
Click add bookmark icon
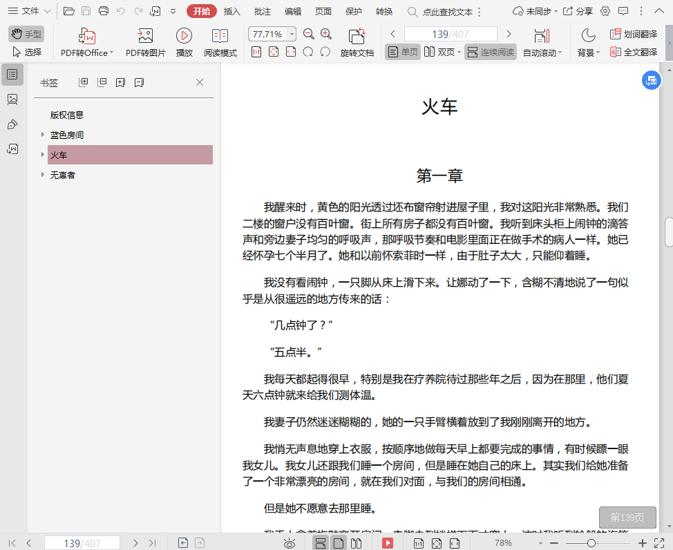point(121,82)
